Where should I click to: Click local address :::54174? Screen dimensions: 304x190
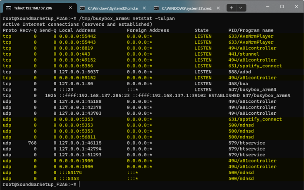70,173
